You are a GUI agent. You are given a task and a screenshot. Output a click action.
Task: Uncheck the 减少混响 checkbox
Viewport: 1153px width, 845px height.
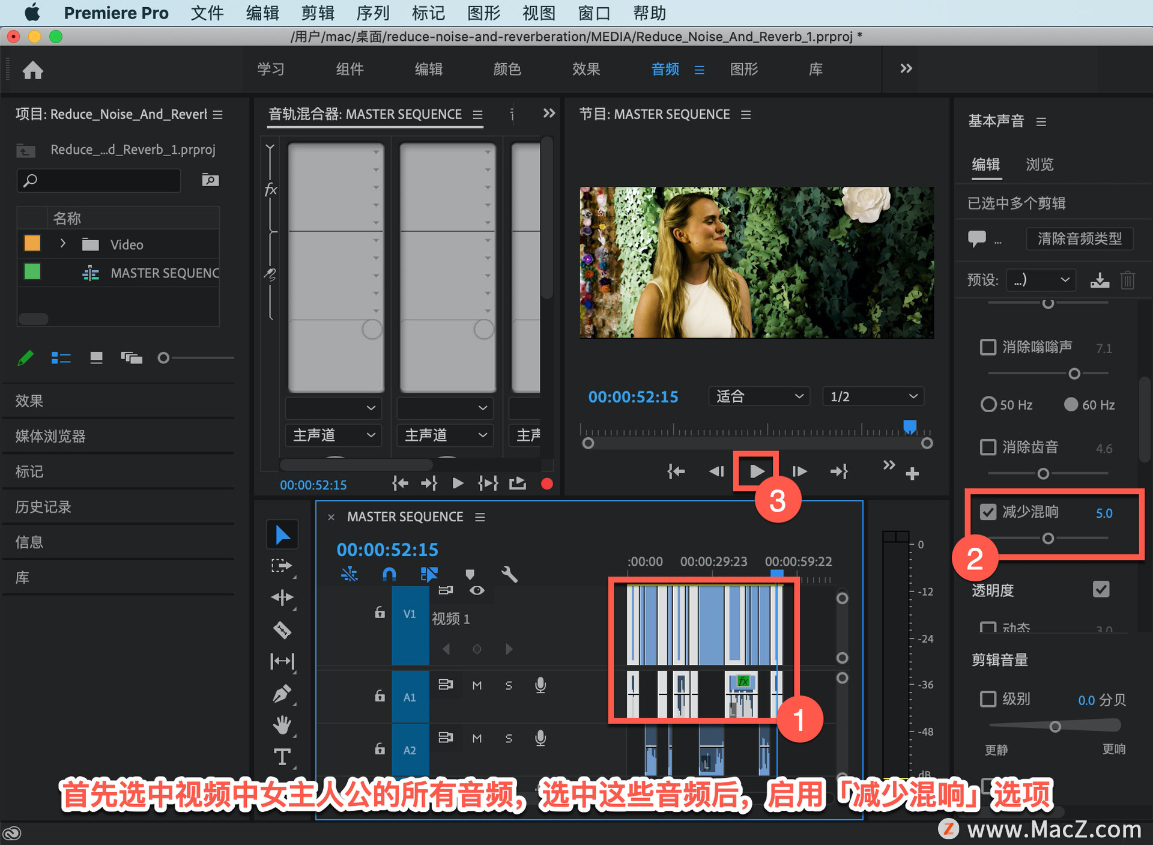pos(988,512)
